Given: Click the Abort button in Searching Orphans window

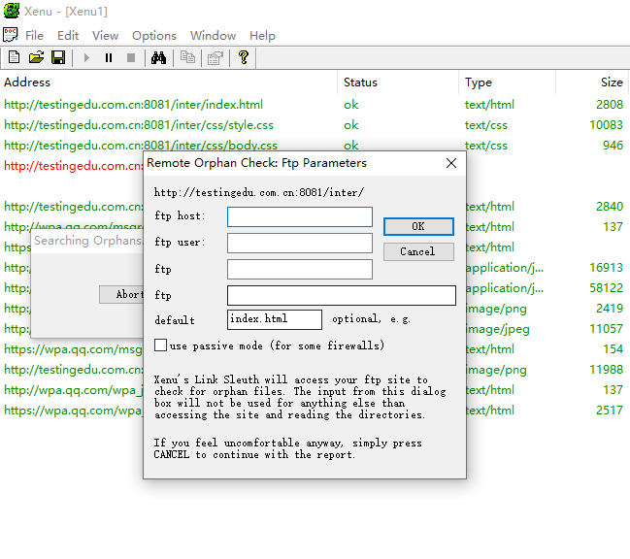Looking at the screenshot, I should pyautogui.click(x=121, y=294).
